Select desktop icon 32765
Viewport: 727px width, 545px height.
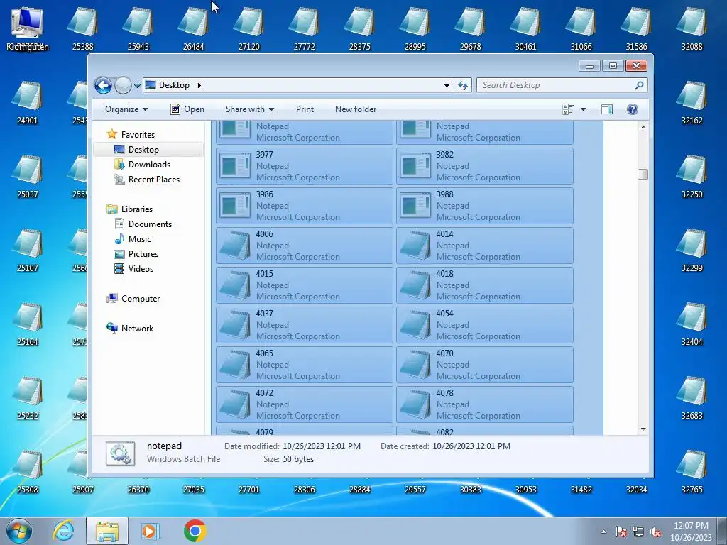tap(692, 472)
